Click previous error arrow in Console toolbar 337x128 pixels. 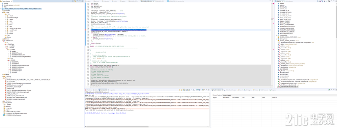coord(181,90)
